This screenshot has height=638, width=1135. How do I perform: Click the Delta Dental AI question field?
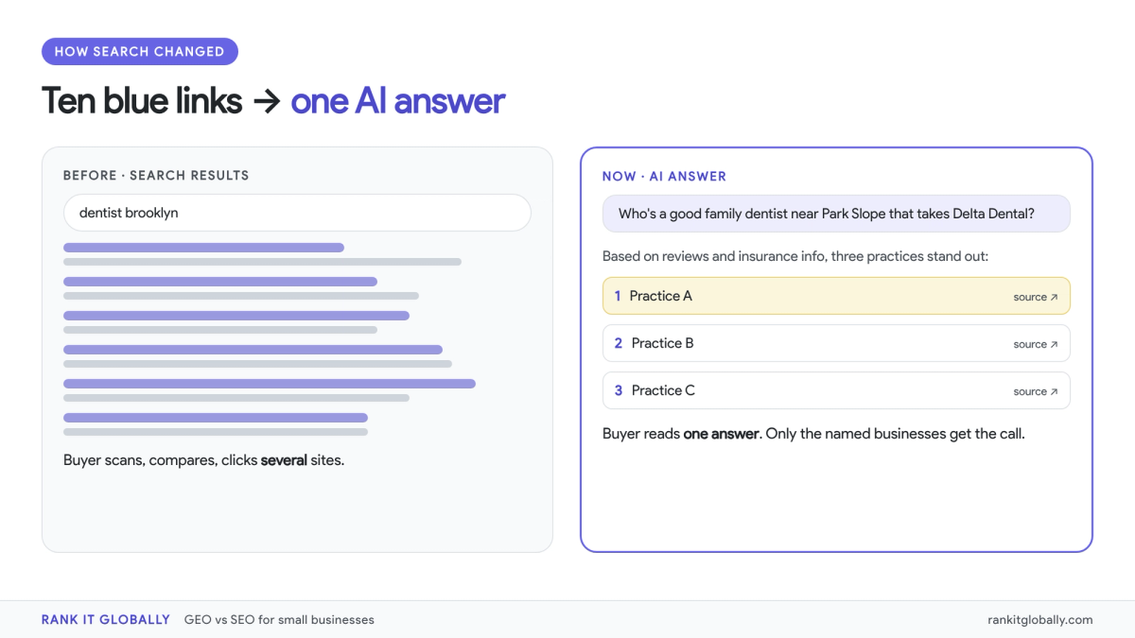click(x=836, y=214)
